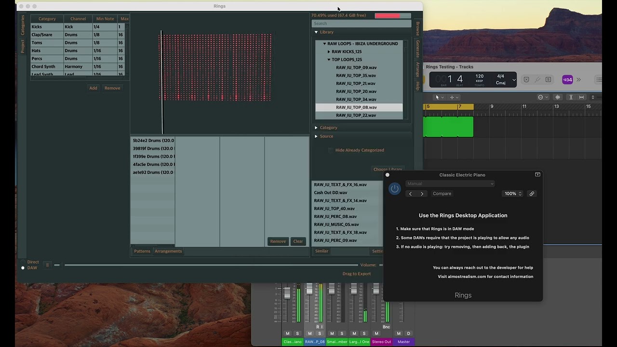Expand the Source section
617x347 pixels.
316,136
